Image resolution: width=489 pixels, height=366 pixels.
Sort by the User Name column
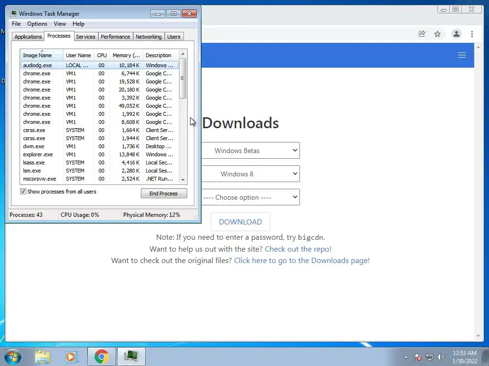pyautogui.click(x=79, y=55)
